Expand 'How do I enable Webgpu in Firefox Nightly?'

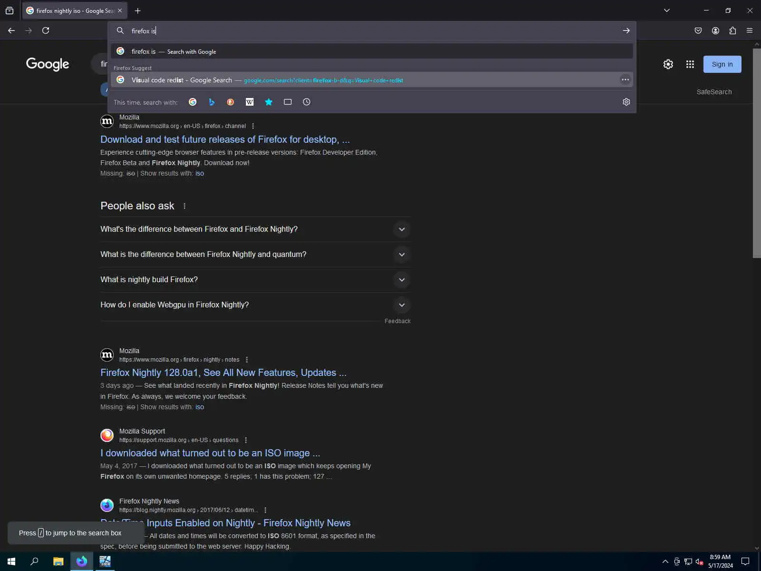click(255, 305)
